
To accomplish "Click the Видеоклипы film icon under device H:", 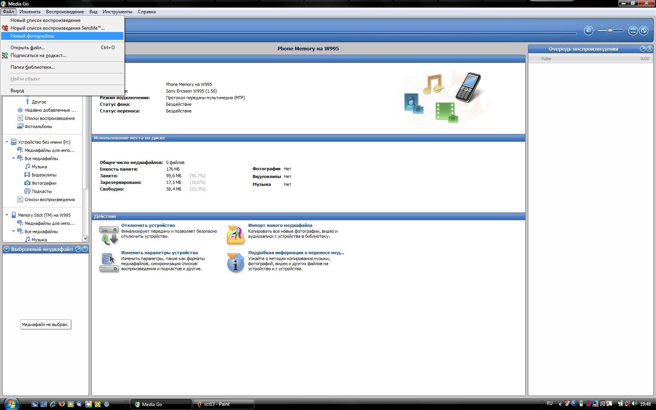I will point(27,175).
